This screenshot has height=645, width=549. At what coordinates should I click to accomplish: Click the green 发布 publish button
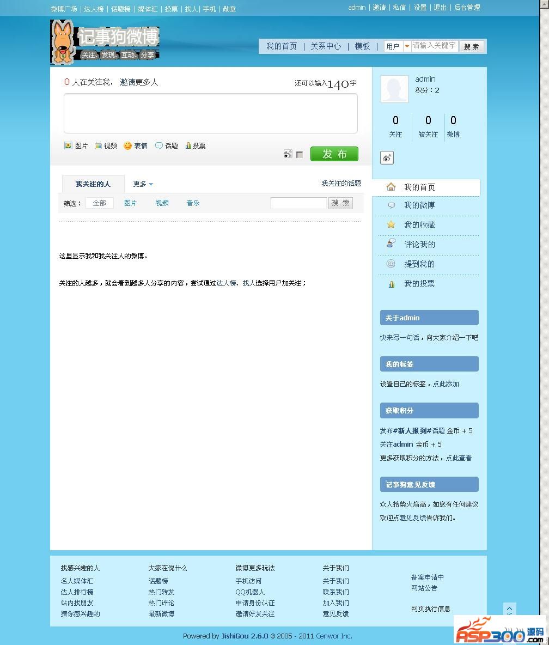point(334,154)
